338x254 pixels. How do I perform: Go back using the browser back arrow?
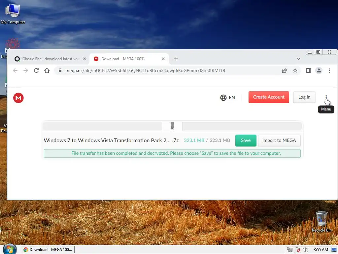[x=15, y=71]
